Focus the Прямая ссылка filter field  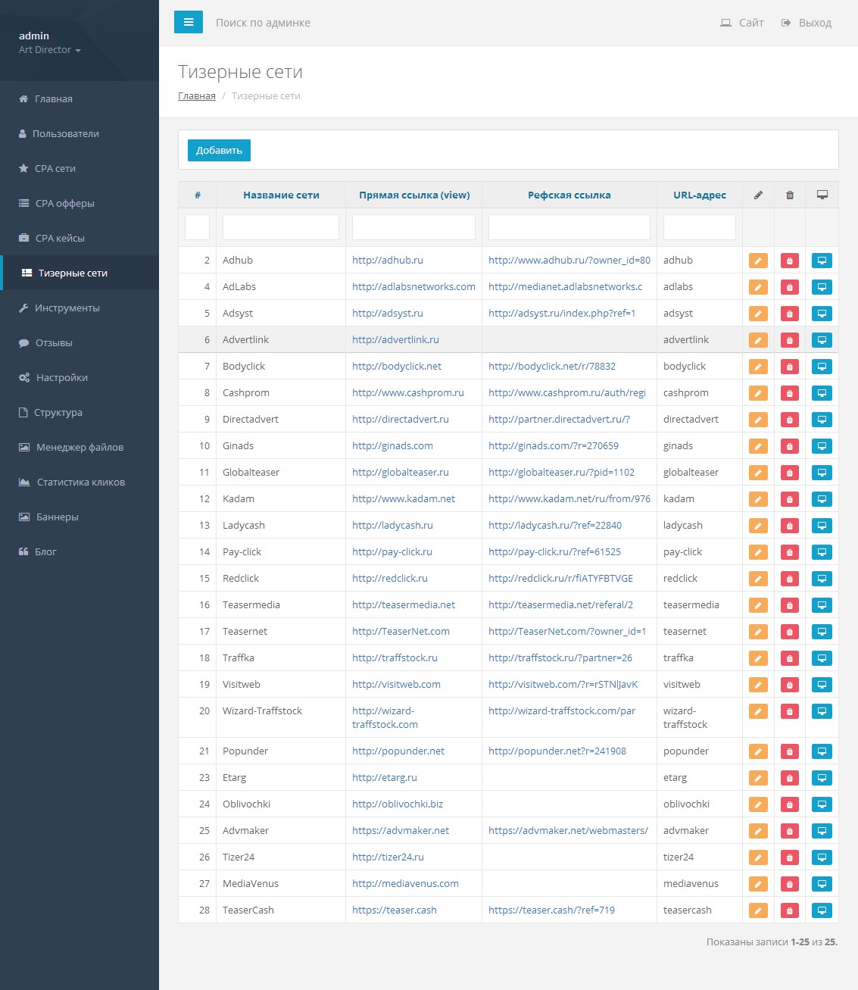coord(413,227)
